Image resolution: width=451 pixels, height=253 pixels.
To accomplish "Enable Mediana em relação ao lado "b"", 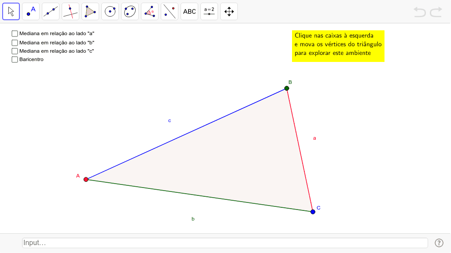I will (15, 43).
